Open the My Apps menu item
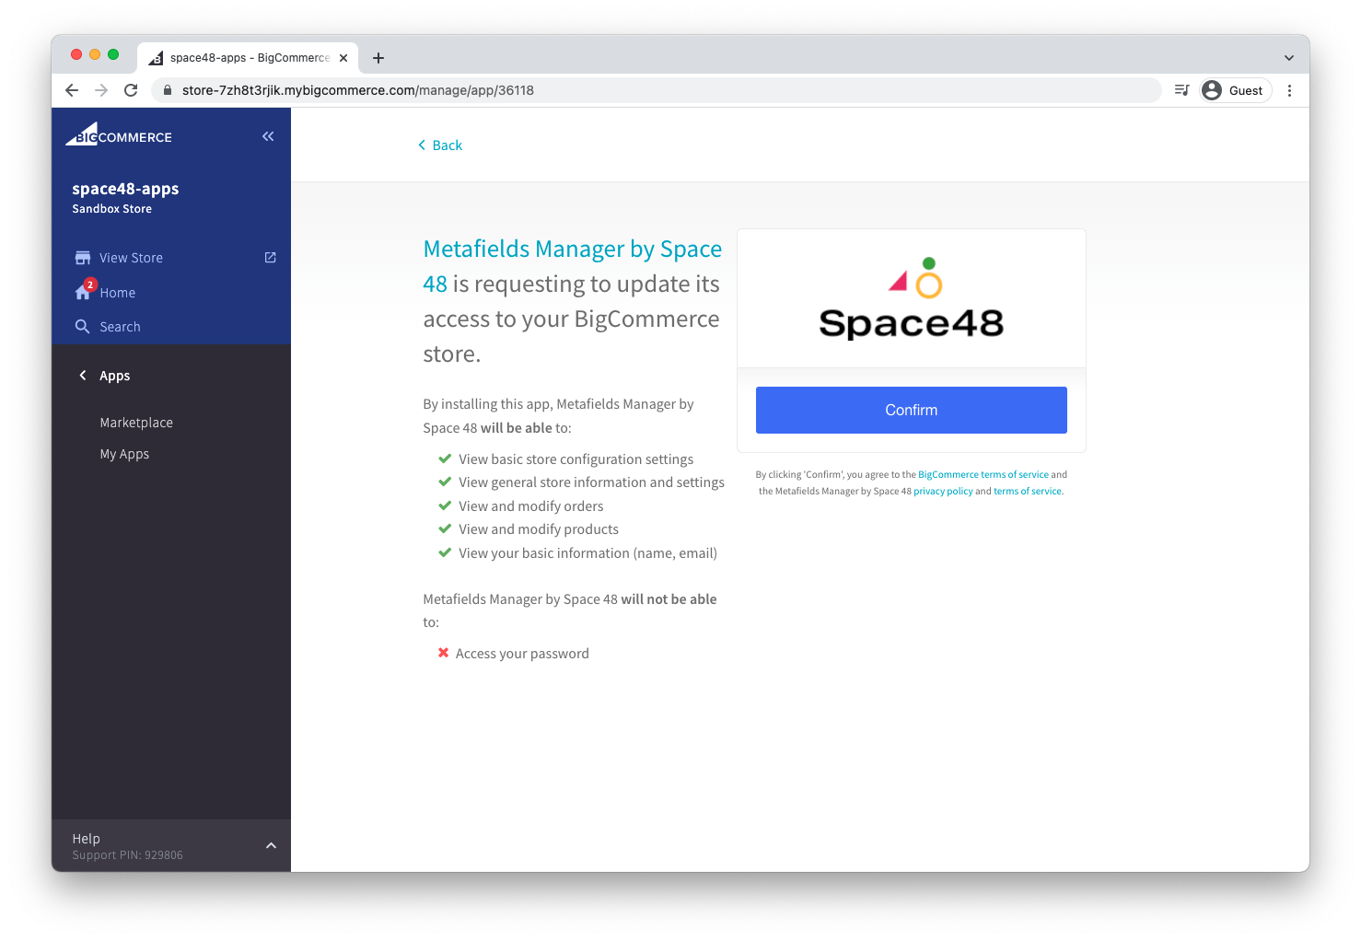 [124, 454]
